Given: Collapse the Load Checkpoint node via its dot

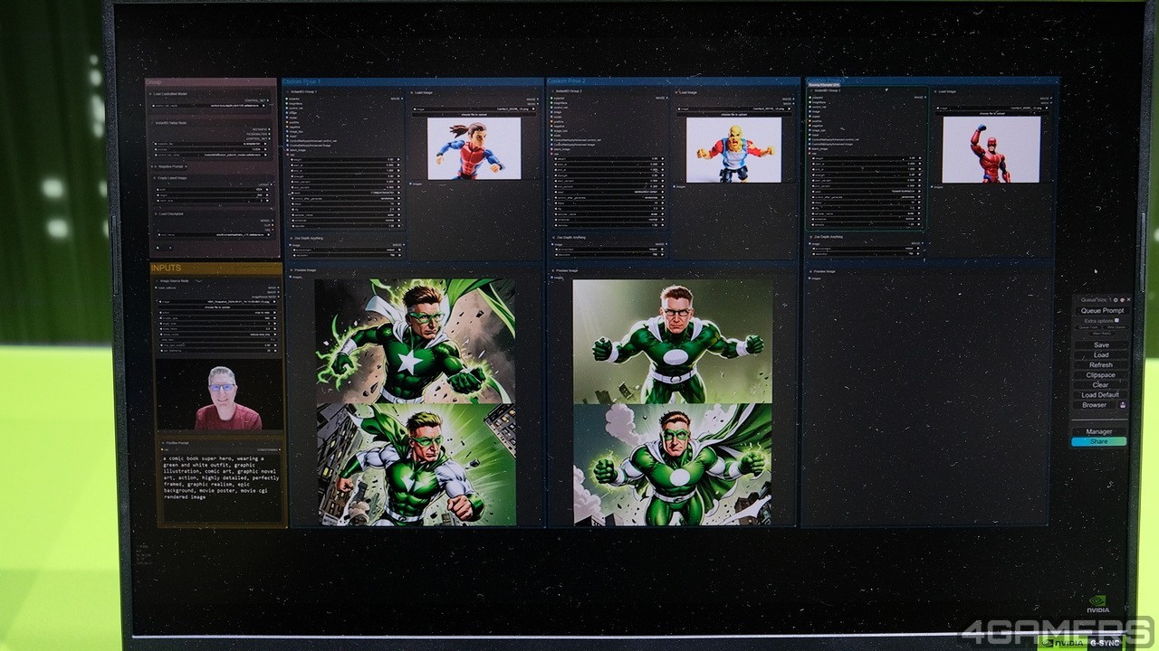Looking at the screenshot, I should pyautogui.click(x=156, y=214).
